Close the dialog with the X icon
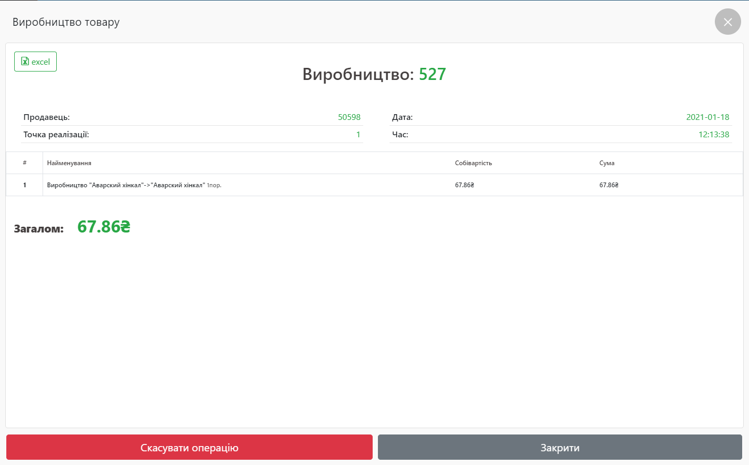Image resolution: width=749 pixels, height=465 pixels. coord(727,22)
